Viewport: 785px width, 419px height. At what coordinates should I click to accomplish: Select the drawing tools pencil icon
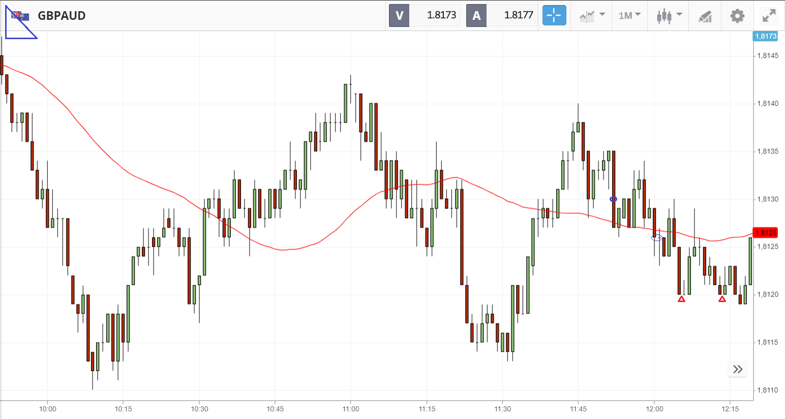click(705, 16)
